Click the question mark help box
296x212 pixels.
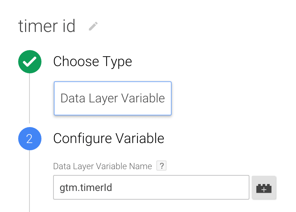pyautogui.click(x=161, y=166)
